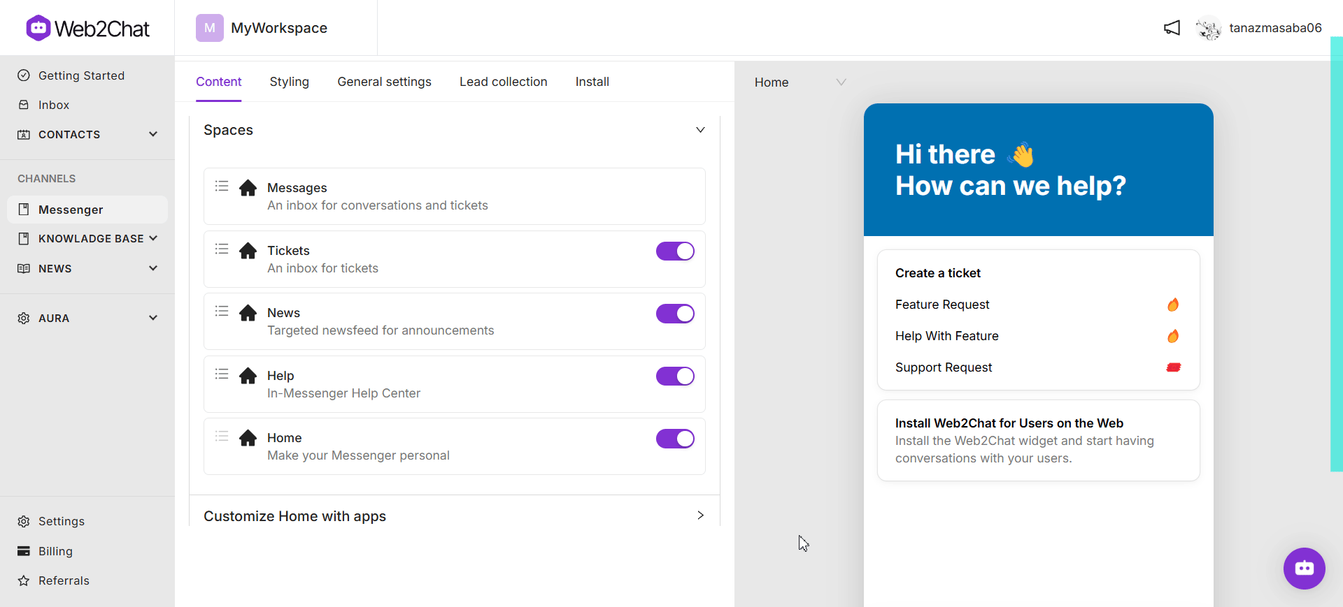1343x607 pixels.
Task: Turn off the Help space toggle
Action: pos(675,376)
